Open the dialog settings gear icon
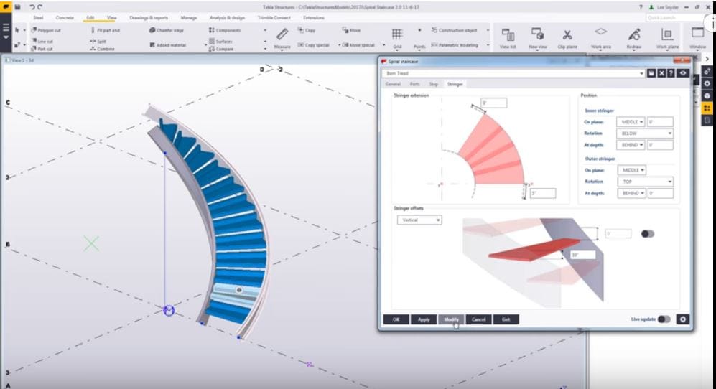This screenshot has height=389, width=716. click(x=683, y=319)
